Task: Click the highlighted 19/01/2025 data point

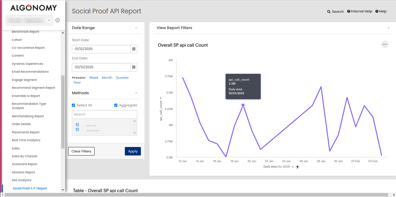Action: 243,105
